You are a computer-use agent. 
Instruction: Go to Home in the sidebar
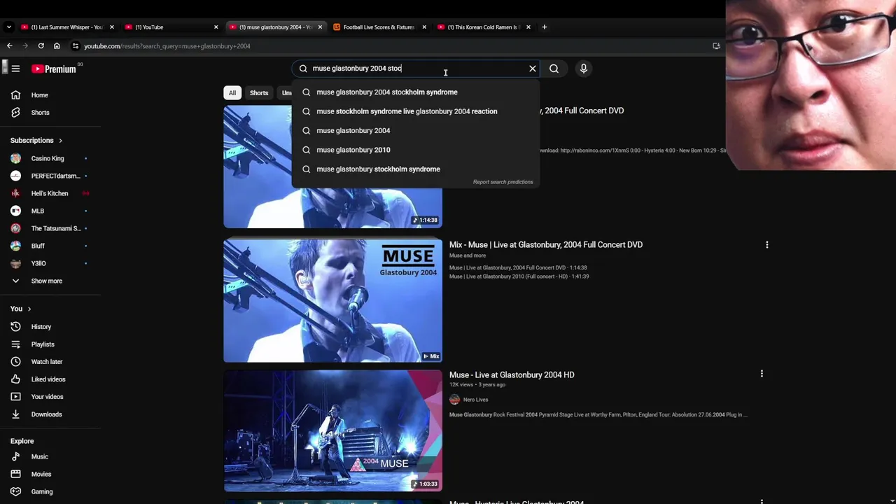tap(50, 95)
